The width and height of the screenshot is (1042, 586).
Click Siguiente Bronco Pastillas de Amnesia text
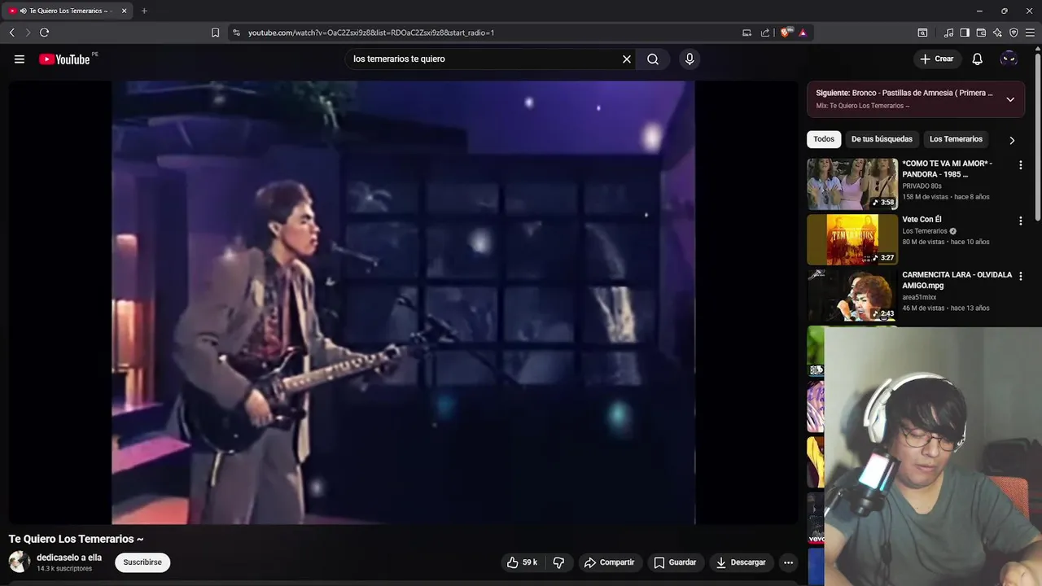(904, 93)
